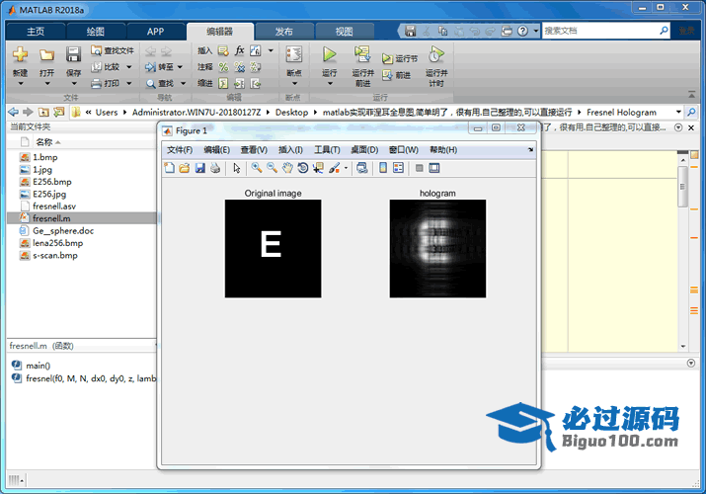Click the Find Files (查找文件) button
This screenshot has height=494, width=706.
click(x=113, y=50)
